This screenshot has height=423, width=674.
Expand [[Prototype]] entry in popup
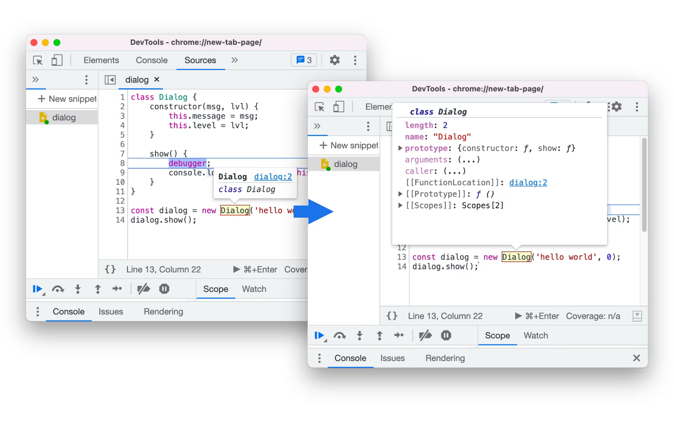pyautogui.click(x=400, y=194)
